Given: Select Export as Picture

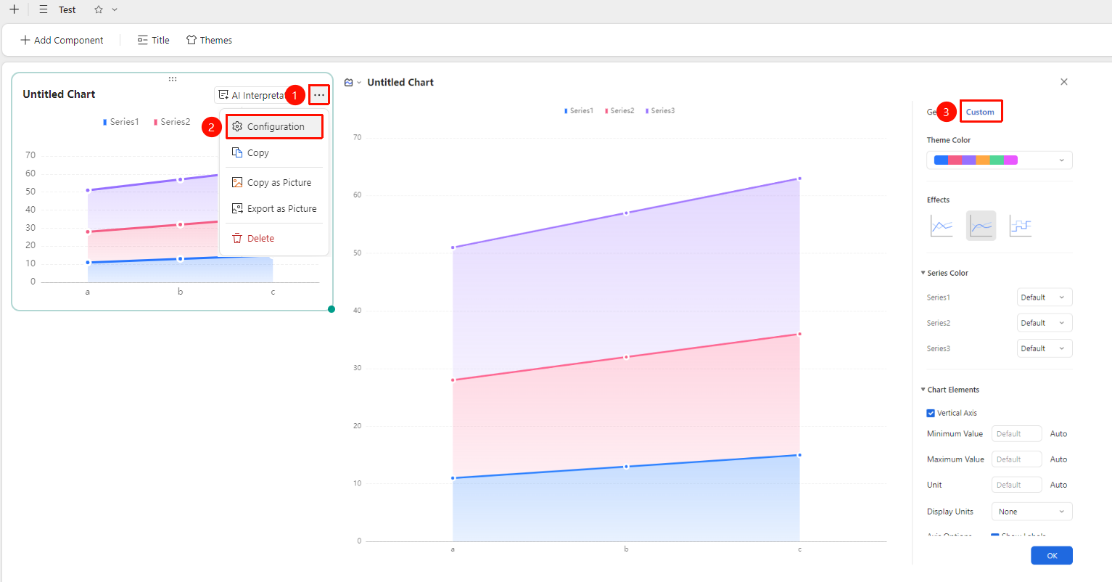Looking at the screenshot, I should point(274,208).
